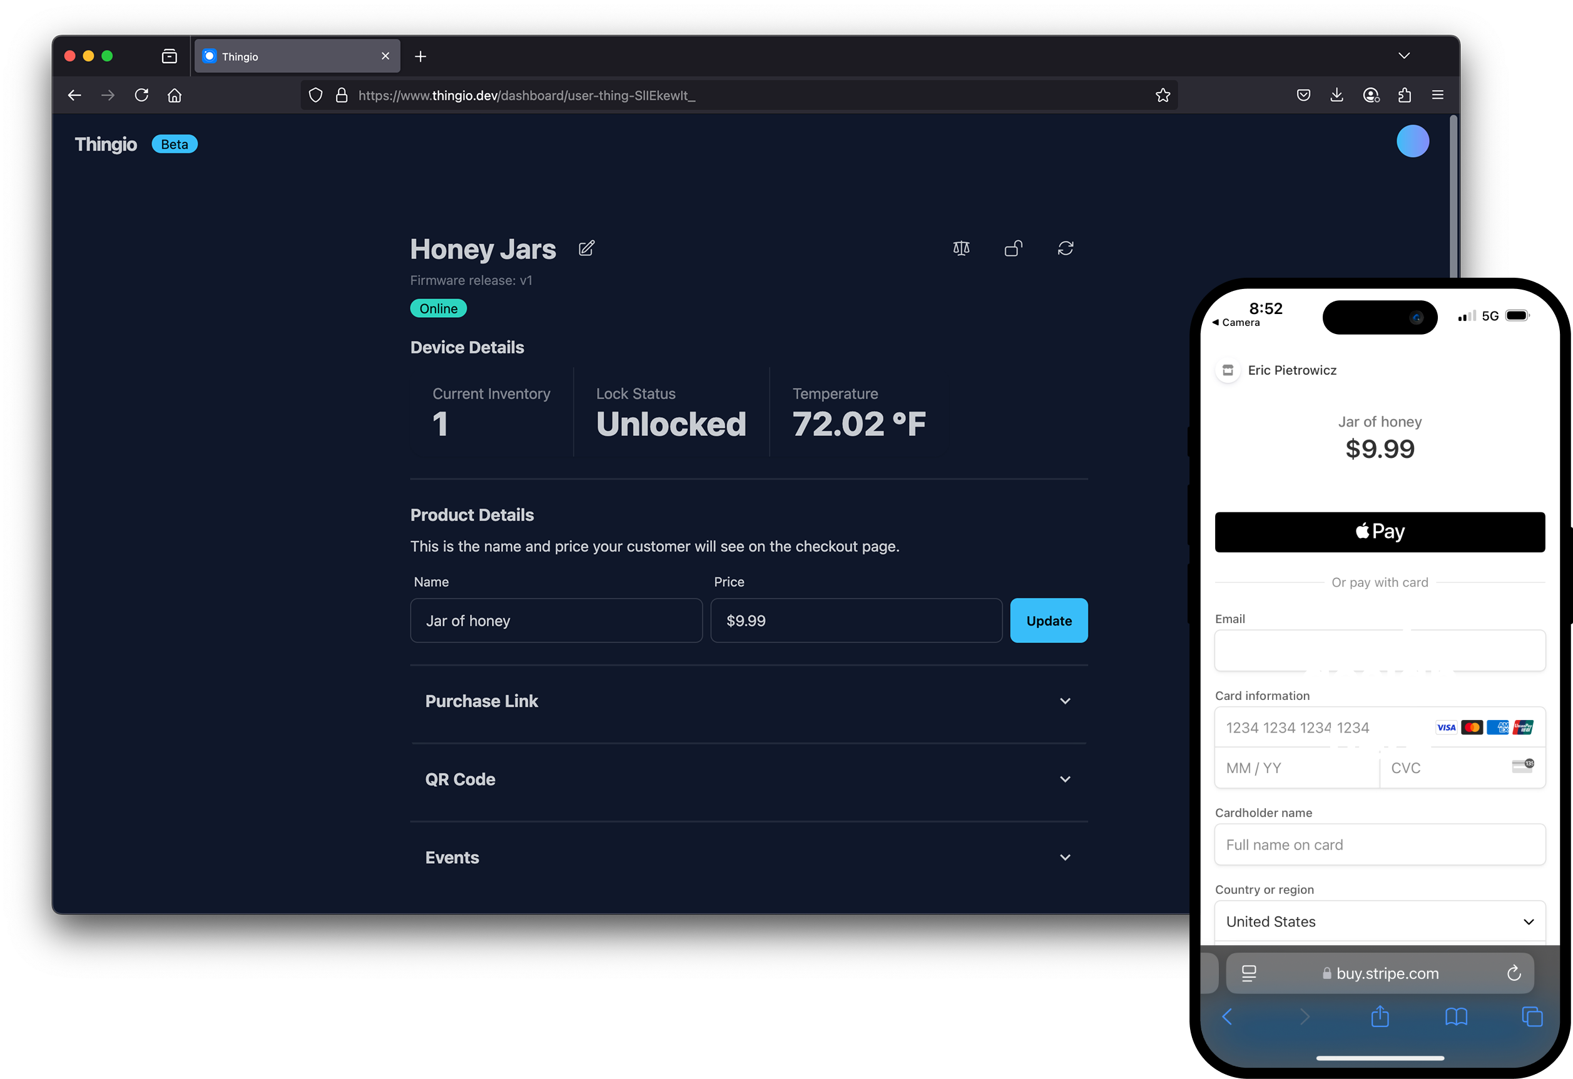Image resolution: width=1573 pixels, height=1079 pixels.
Task: Open the United States country dropdown
Action: pyautogui.click(x=1380, y=921)
